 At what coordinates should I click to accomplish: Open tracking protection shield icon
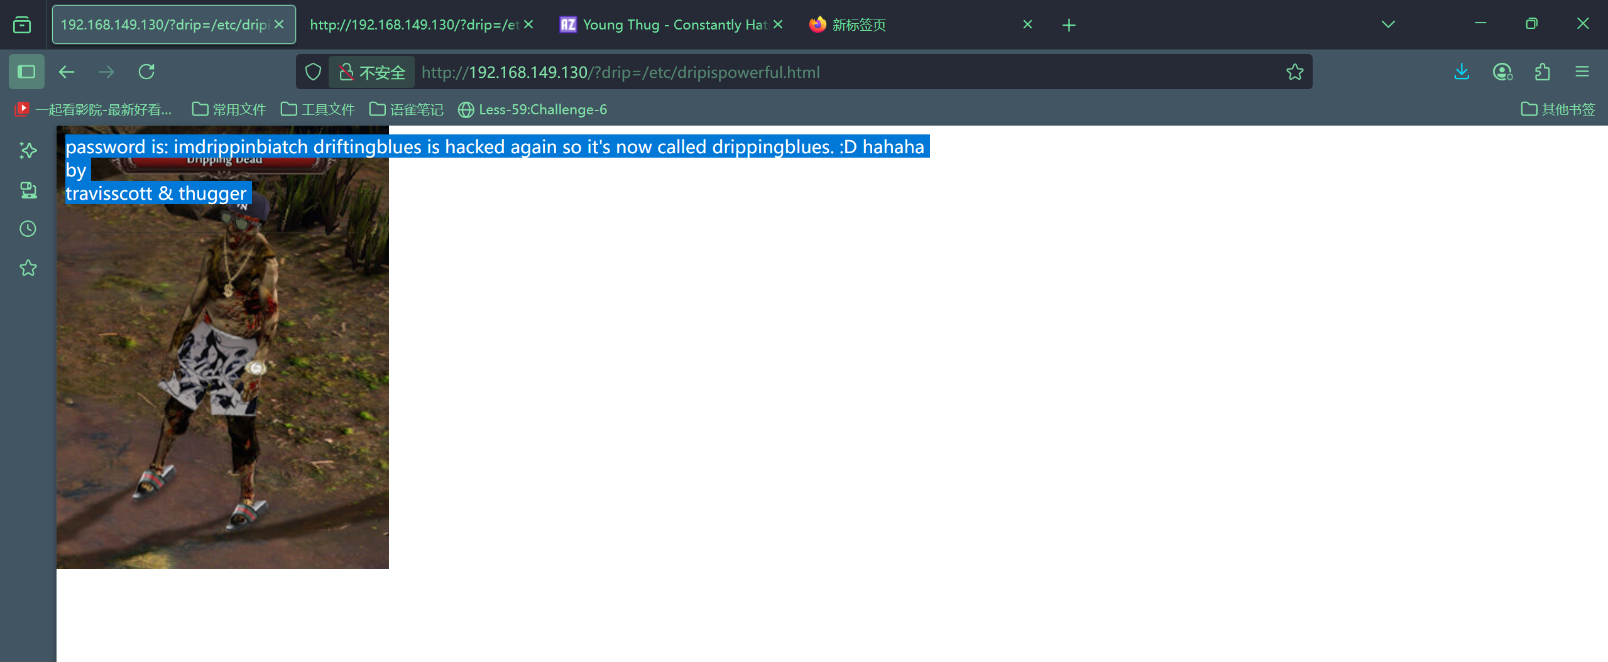pos(313,72)
